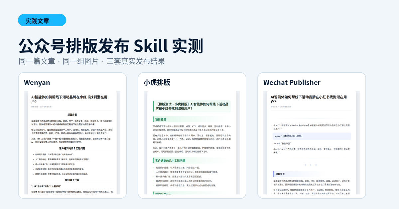Click the 群智泽强 · 公众号排版实测 byline in Wechat Publisher
This screenshot has height=209, width=399.
pos(281,107)
